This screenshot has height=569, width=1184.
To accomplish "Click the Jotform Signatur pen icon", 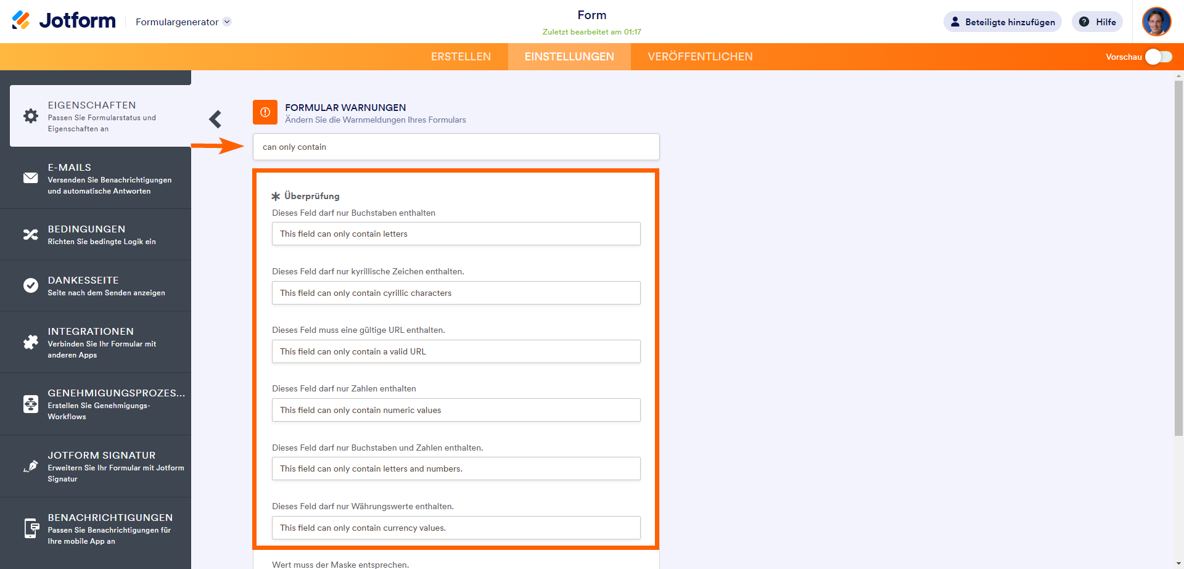I will (31, 466).
